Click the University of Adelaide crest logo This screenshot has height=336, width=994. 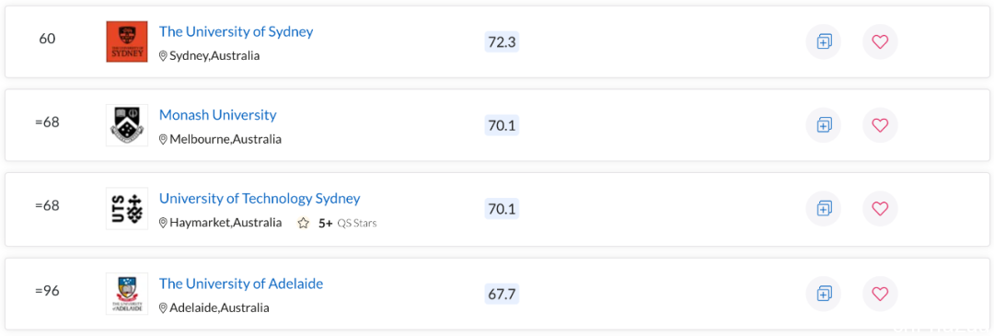click(x=127, y=294)
